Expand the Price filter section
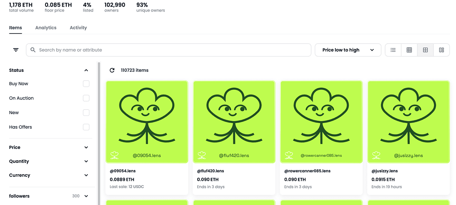The image size is (456, 205). (x=86, y=148)
